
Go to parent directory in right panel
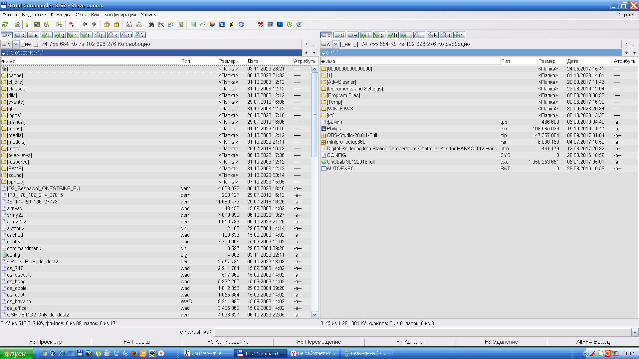(x=634, y=44)
